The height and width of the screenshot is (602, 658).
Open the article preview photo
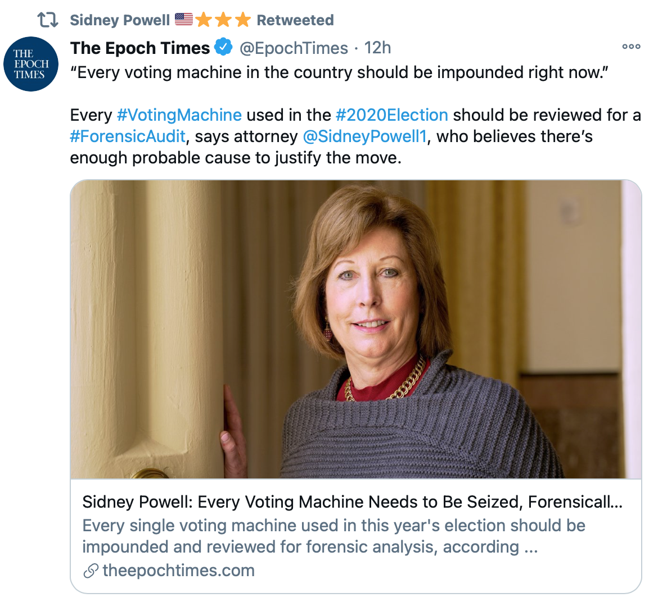click(x=355, y=329)
